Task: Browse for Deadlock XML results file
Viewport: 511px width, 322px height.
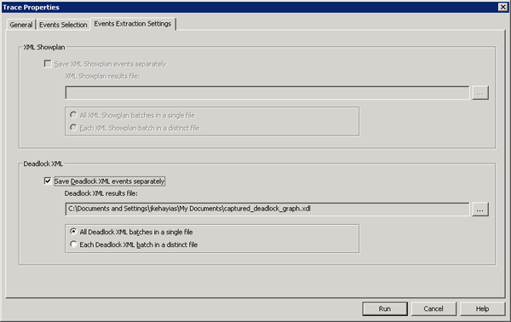Action: (x=480, y=210)
